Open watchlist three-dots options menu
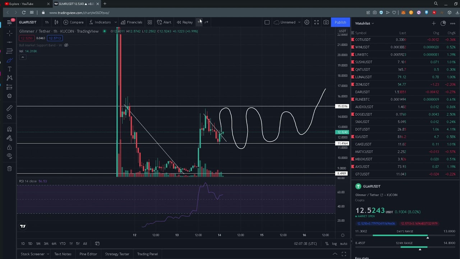The height and width of the screenshot is (259, 460). [x=452, y=23]
